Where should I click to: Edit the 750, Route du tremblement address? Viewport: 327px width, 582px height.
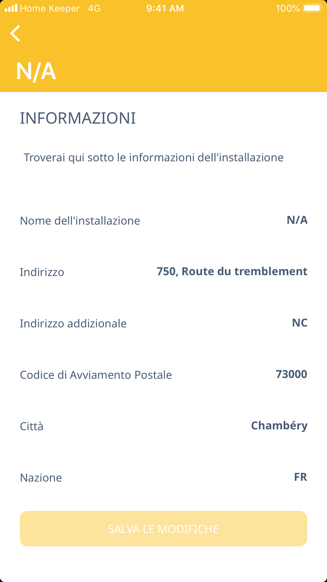232,271
